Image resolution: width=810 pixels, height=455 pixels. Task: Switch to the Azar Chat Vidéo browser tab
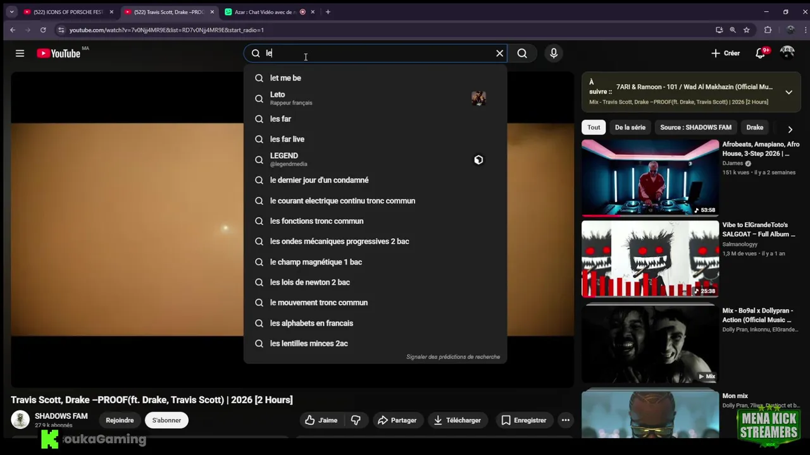pyautogui.click(x=270, y=12)
